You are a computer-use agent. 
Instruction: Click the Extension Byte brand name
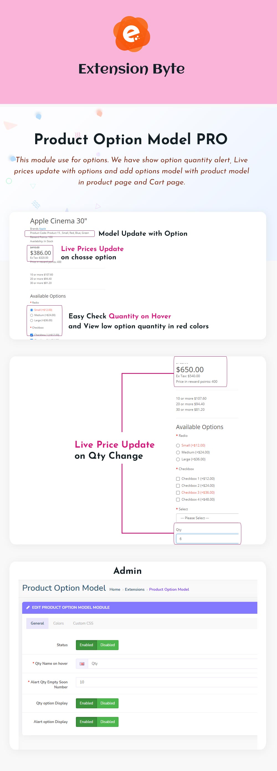(132, 69)
